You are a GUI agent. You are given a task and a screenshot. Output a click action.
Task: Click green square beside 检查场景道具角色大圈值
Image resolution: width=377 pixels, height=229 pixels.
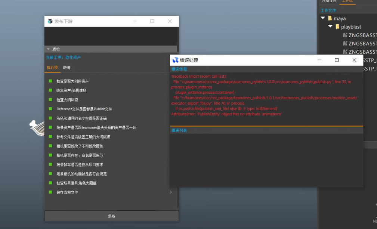click(x=50, y=183)
